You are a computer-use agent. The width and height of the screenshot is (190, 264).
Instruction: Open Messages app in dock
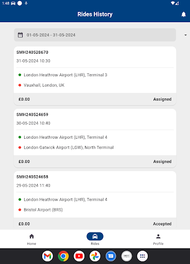click(x=111, y=256)
